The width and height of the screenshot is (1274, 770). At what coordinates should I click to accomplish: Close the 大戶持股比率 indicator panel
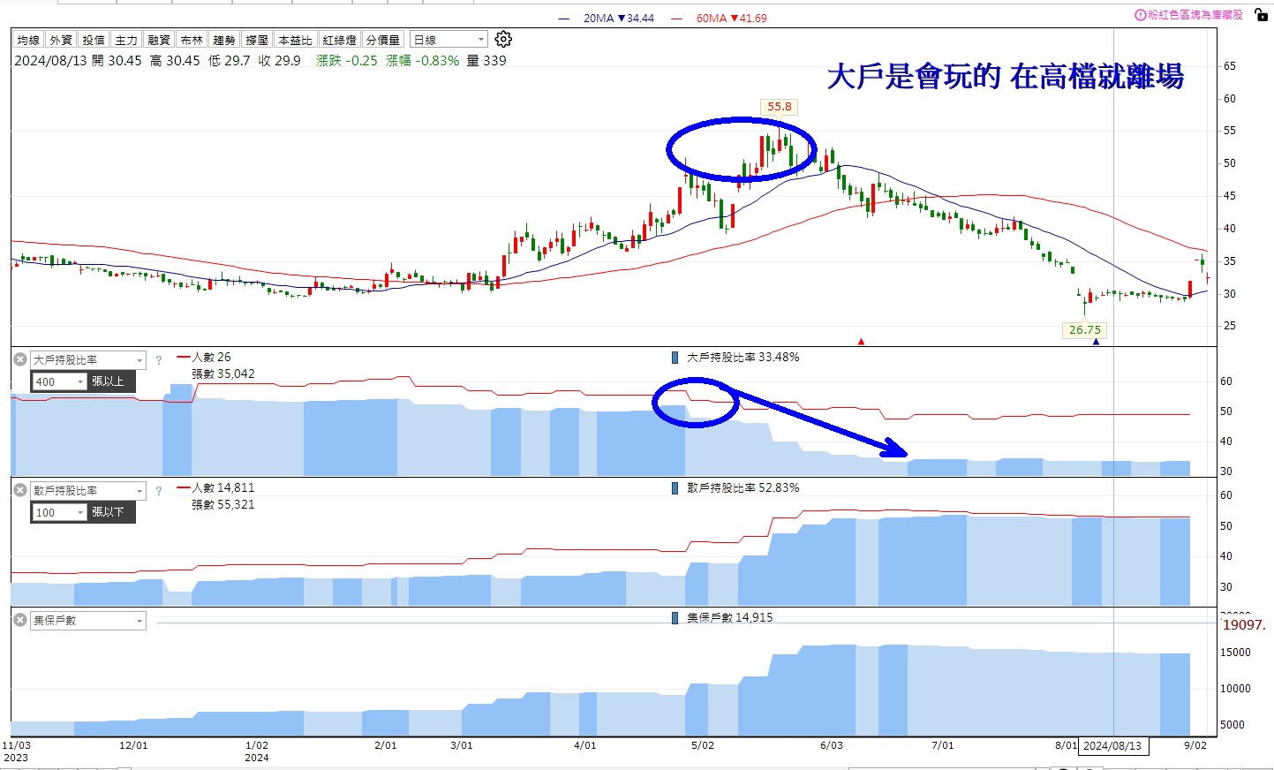point(19,359)
